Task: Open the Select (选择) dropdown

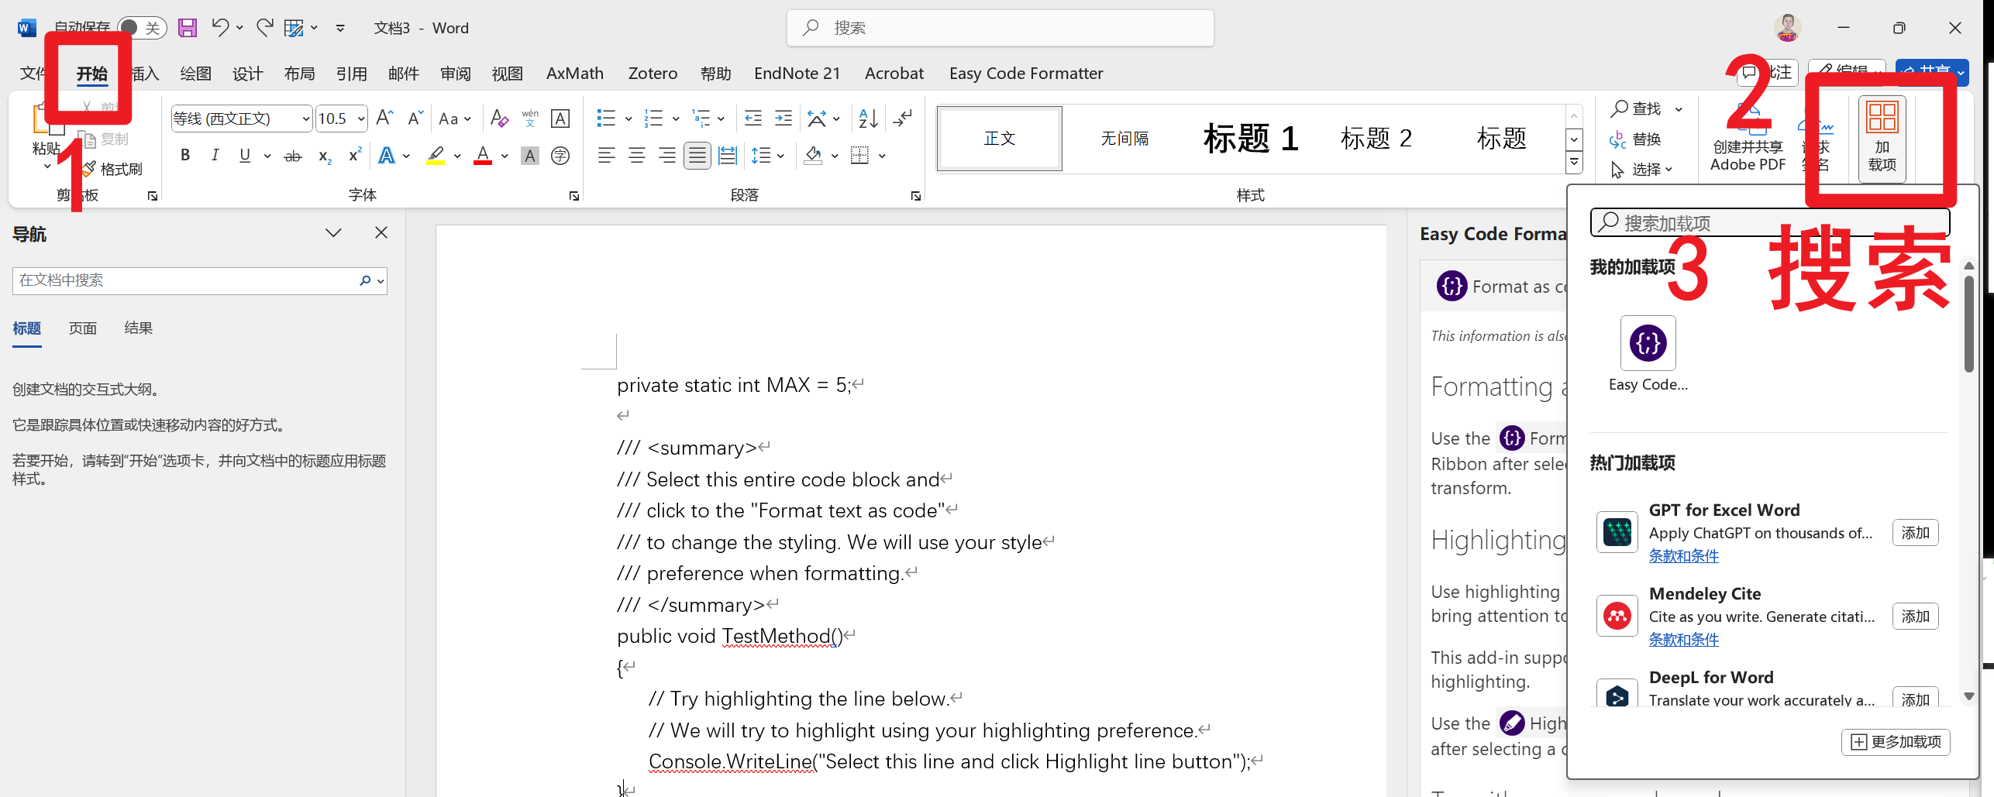Action: (1643, 169)
